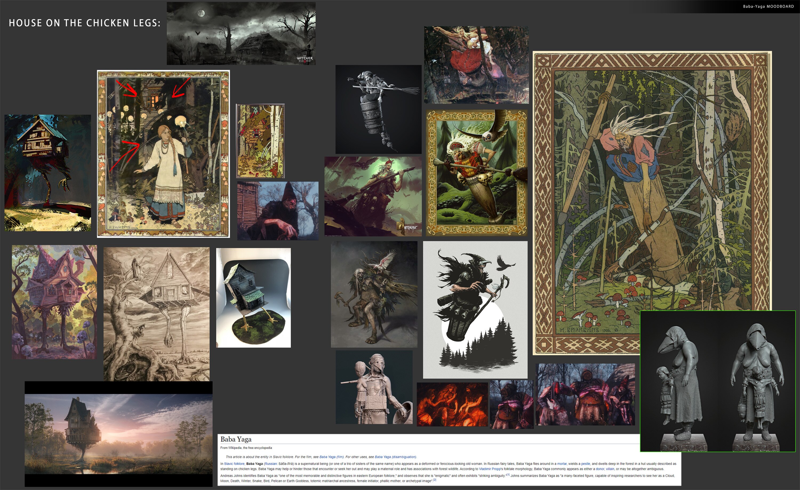Select black silhouette witch over pine forest
Image resolution: width=800 pixels, height=490 pixels.
click(475, 310)
